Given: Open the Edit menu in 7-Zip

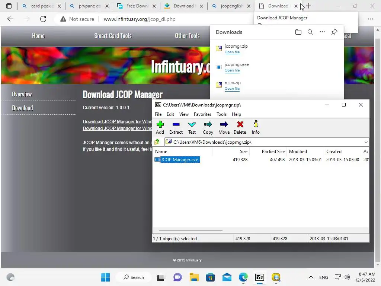Looking at the screenshot, I should click(170, 114).
